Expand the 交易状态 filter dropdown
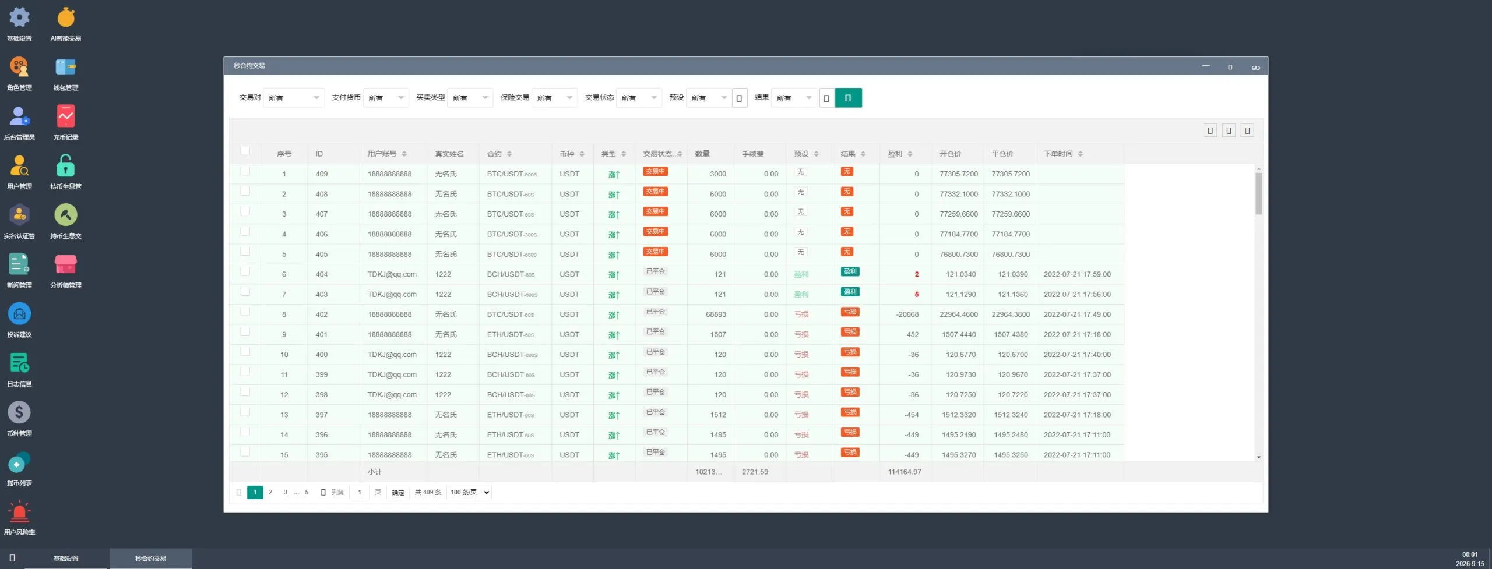 [639, 98]
